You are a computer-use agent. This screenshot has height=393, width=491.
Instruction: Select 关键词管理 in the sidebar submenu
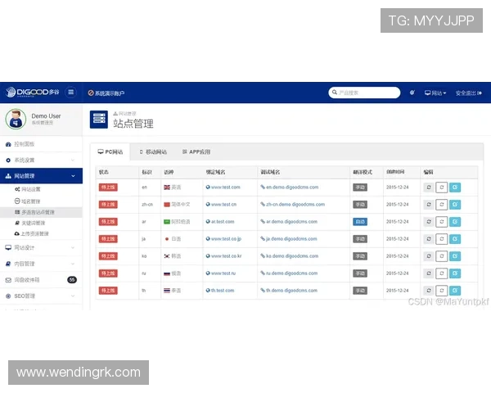tap(33, 223)
